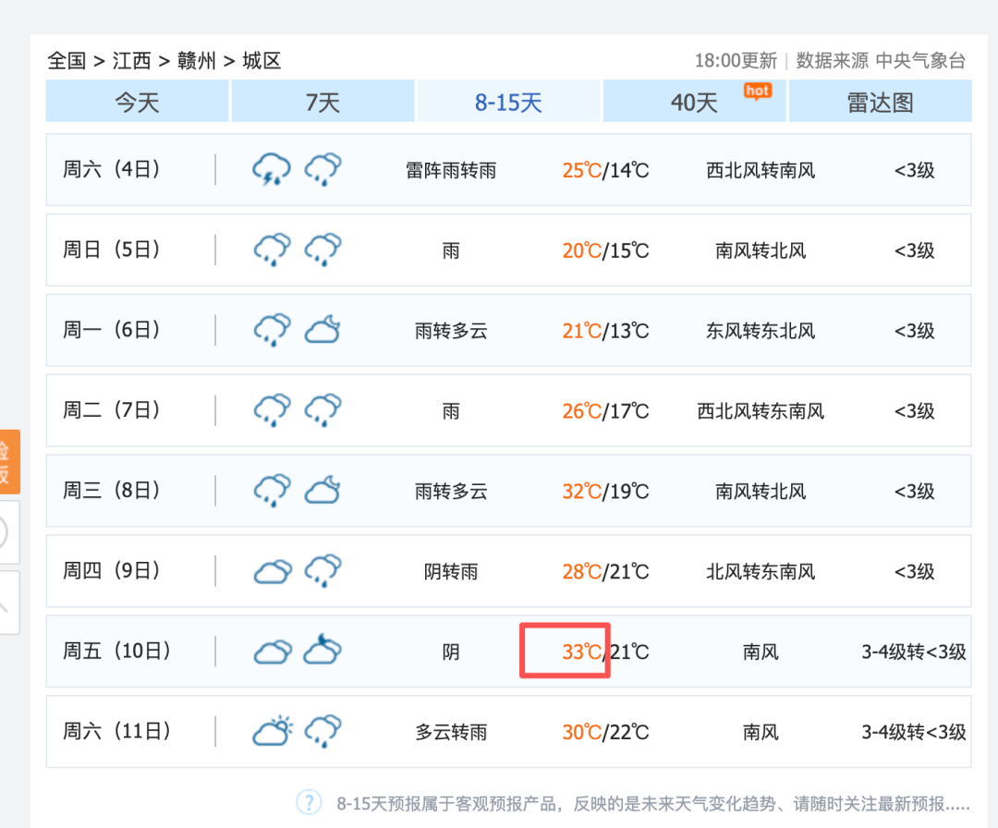Image resolution: width=998 pixels, height=828 pixels.
Task: Go to 全国 in the breadcrumb
Action: [x=67, y=61]
